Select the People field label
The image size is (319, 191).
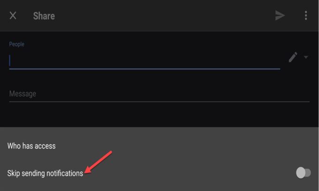point(16,44)
